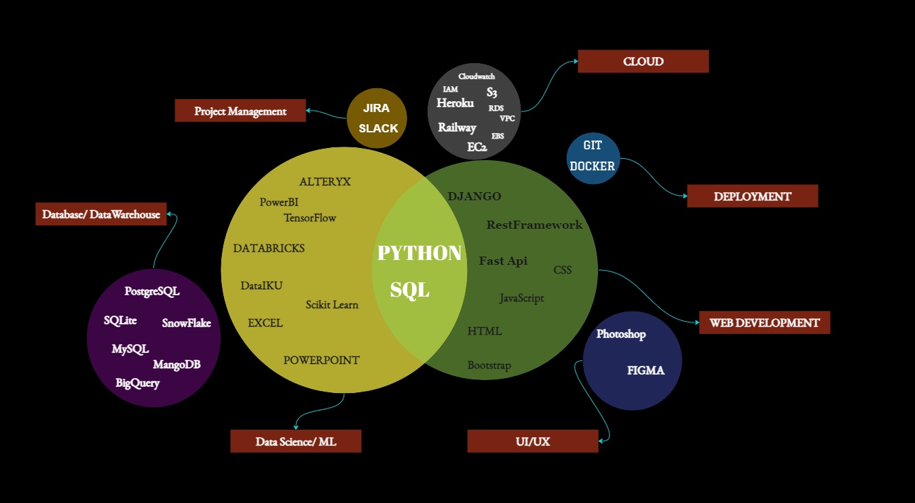The height and width of the screenshot is (503, 915).
Task: Select the WEB DEVELOPMENT label
Action: coord(764,322)
